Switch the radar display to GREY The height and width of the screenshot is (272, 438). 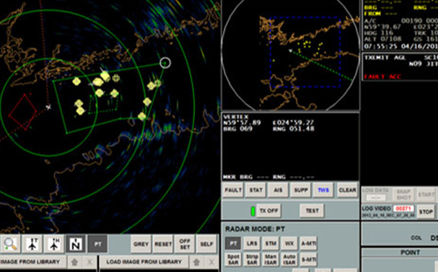[141, 244]
